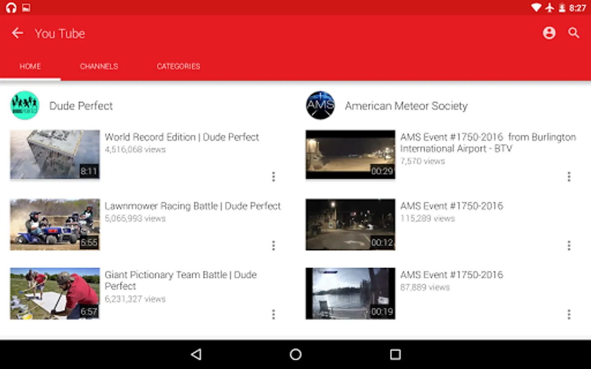Select the Dude Perfect channel avatar

coord(25,105)
